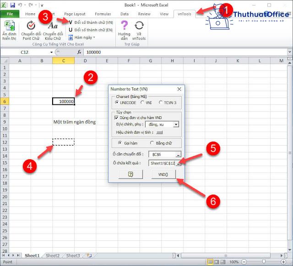
Task: Click Chuyển đổi Font Chữ tool
Action: pyautogui.click(x=31, y=30)
